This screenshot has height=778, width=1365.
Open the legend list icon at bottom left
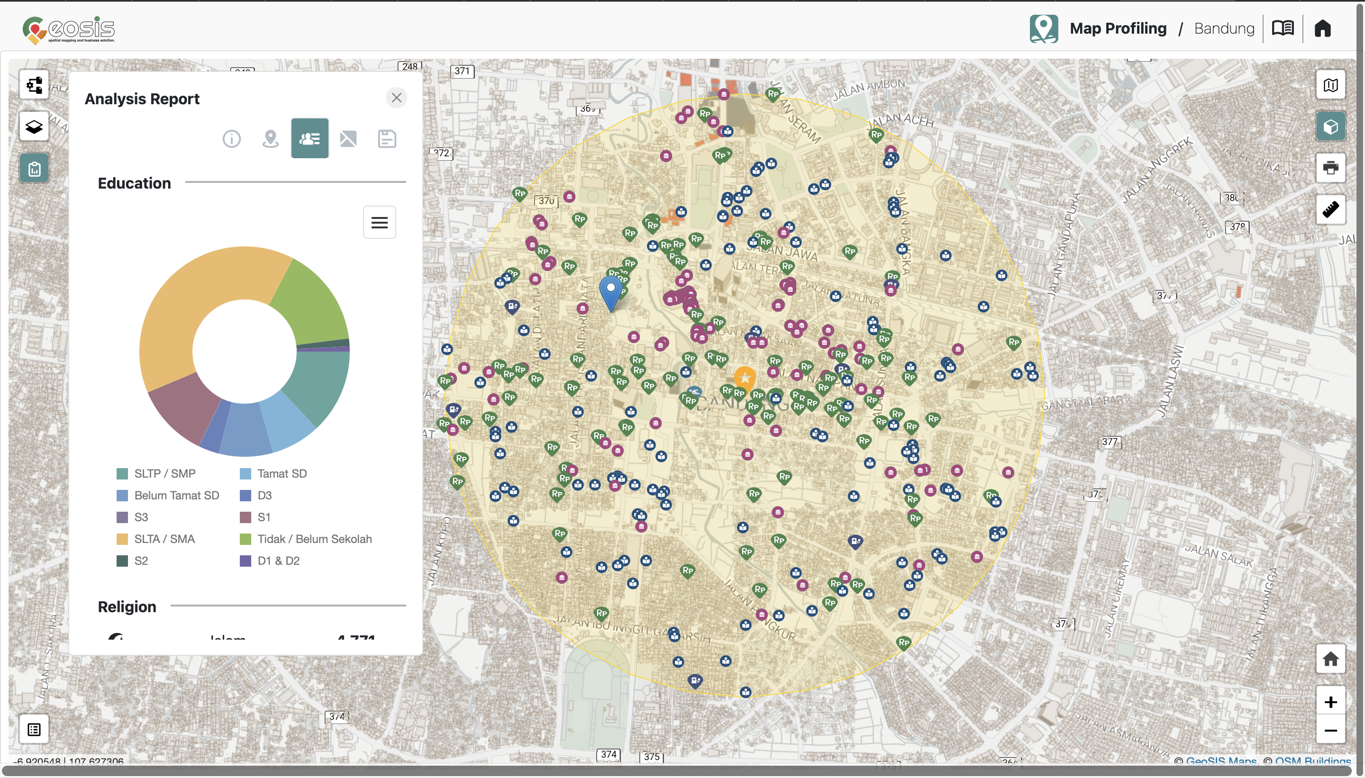coord(34,729)
